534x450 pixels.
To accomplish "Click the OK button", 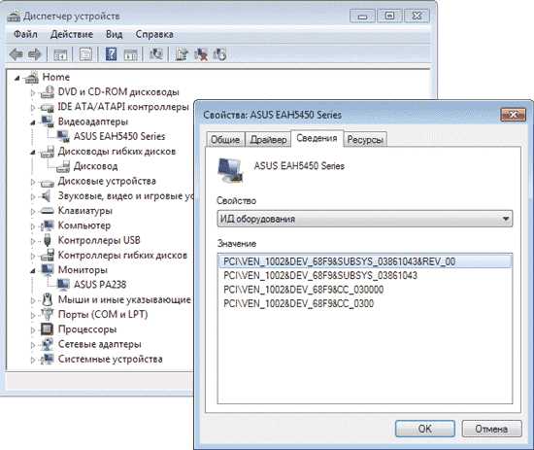I will 424,429.
